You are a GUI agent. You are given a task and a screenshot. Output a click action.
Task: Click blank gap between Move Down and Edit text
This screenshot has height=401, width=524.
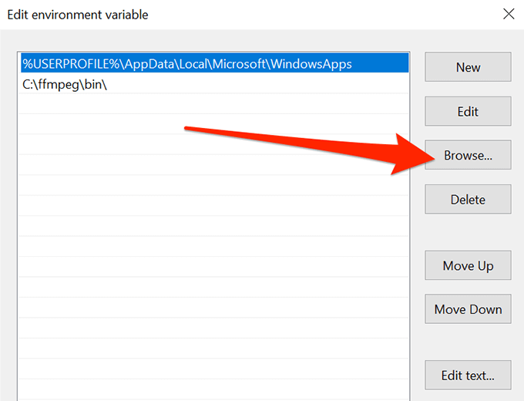click(x=468, y=342)
